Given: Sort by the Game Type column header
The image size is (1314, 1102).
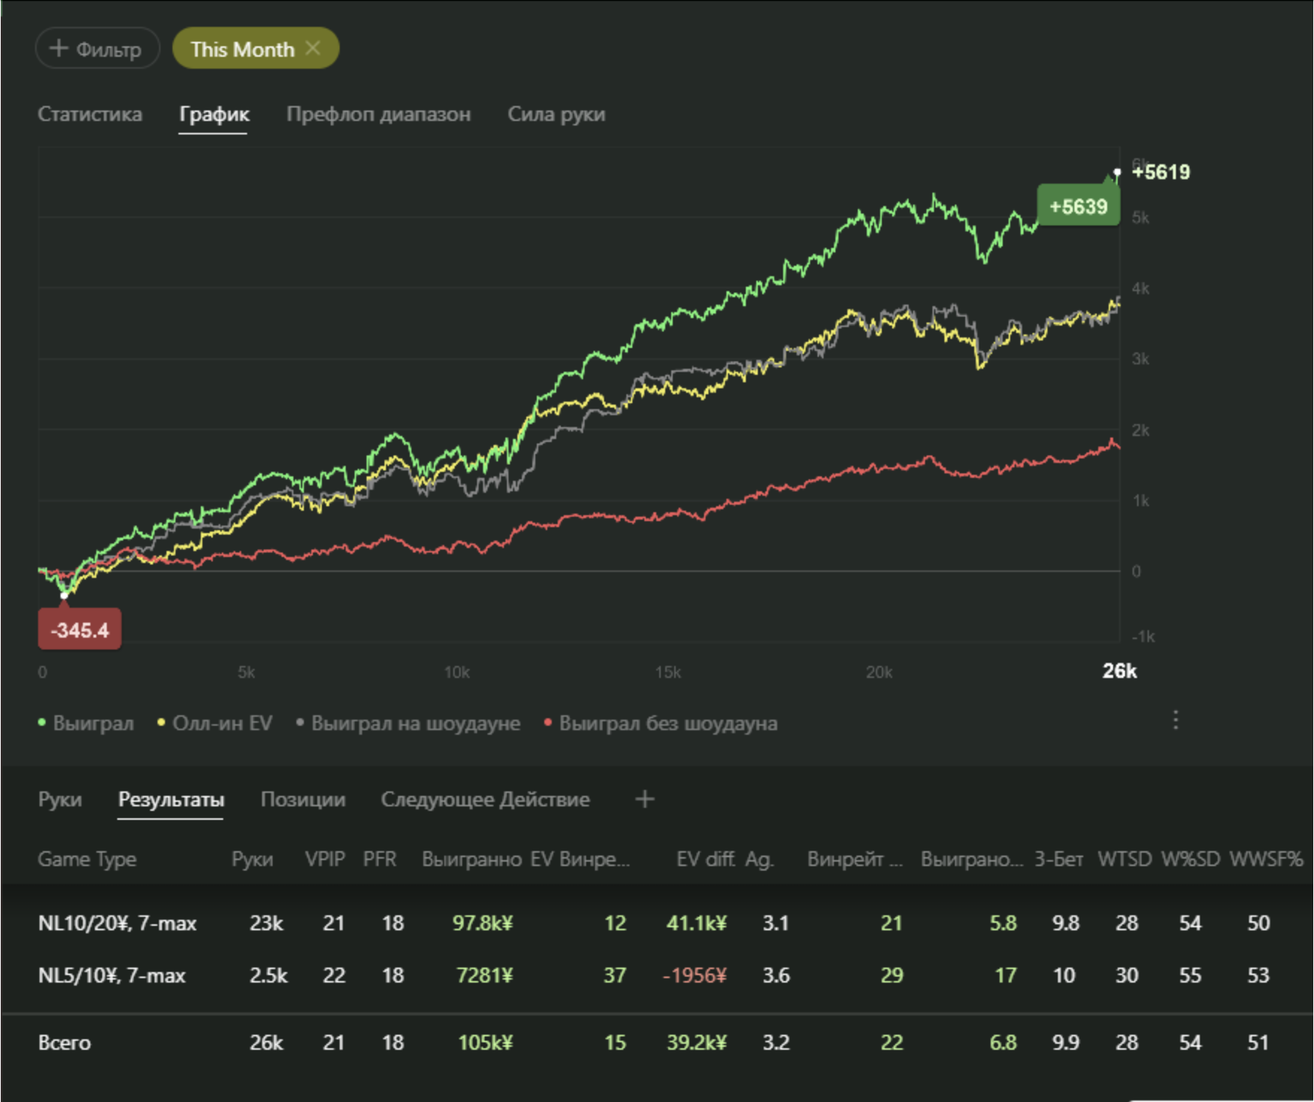Looking at the screenshot, I should point(87,859).
